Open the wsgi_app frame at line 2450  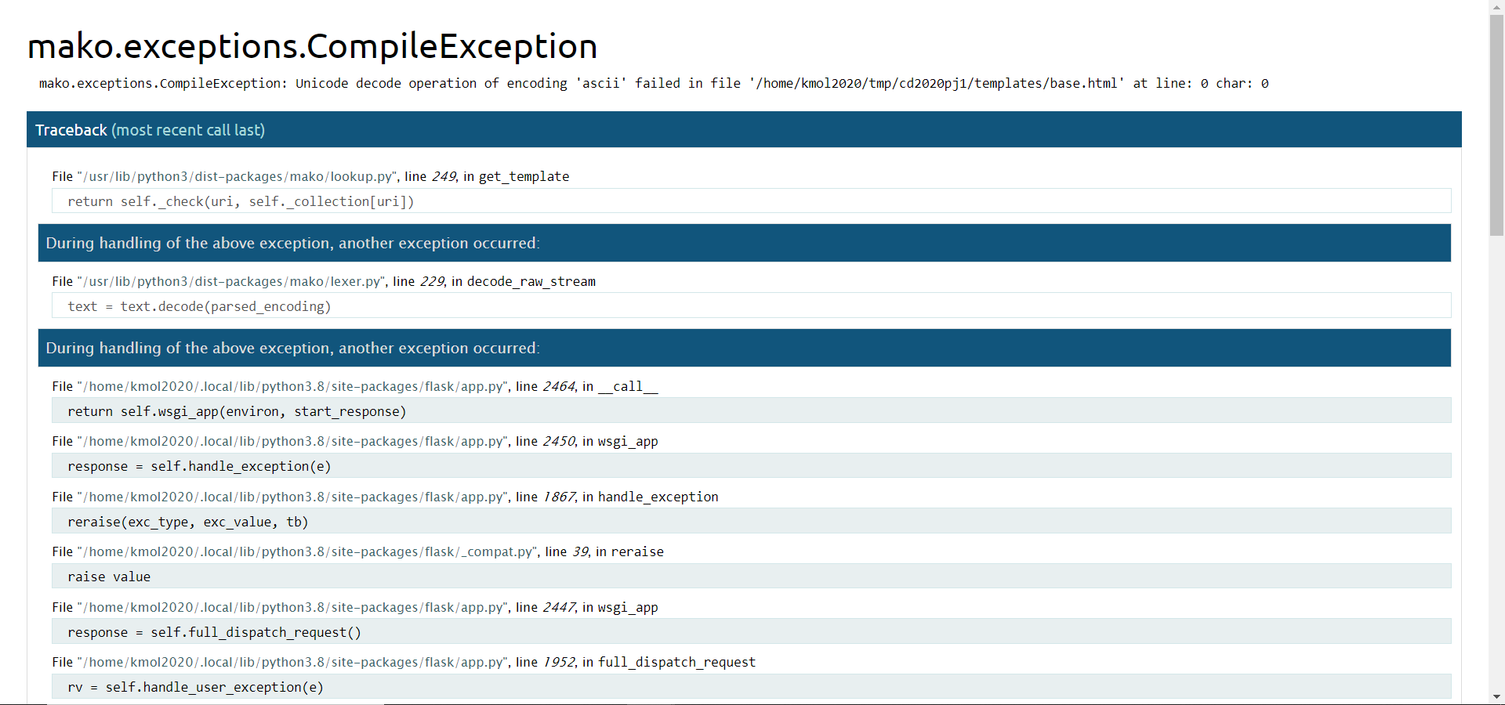(355, 441)
